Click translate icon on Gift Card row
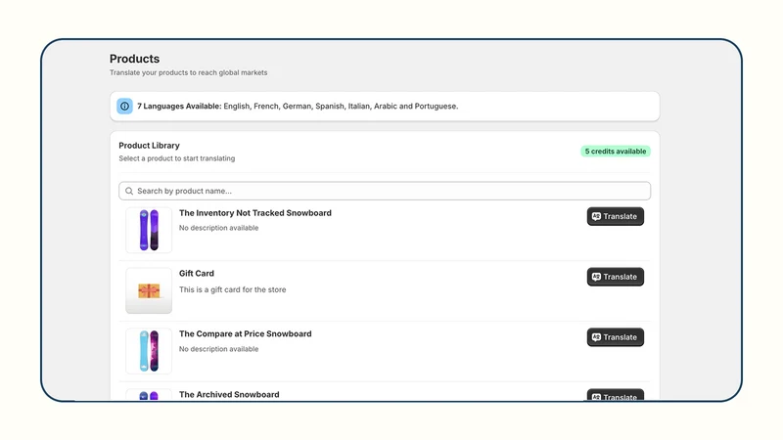Image resolution: width=783 pixels, height=440 pixels. 596,277
